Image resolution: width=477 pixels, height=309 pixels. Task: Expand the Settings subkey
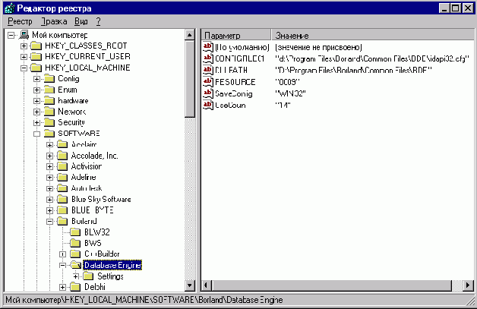(x=76, y=276)
